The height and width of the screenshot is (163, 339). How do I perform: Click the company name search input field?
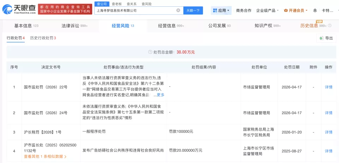tap(135, 11)
